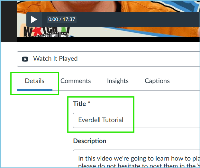Click the Title * field label
Image resolution: width=200 pixels, height=168 pixels.
(82, 103)
